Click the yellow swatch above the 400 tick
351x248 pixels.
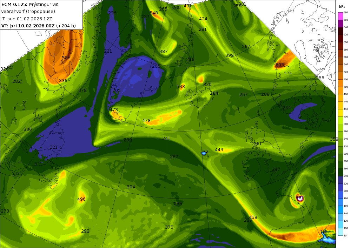coord(340,113)
